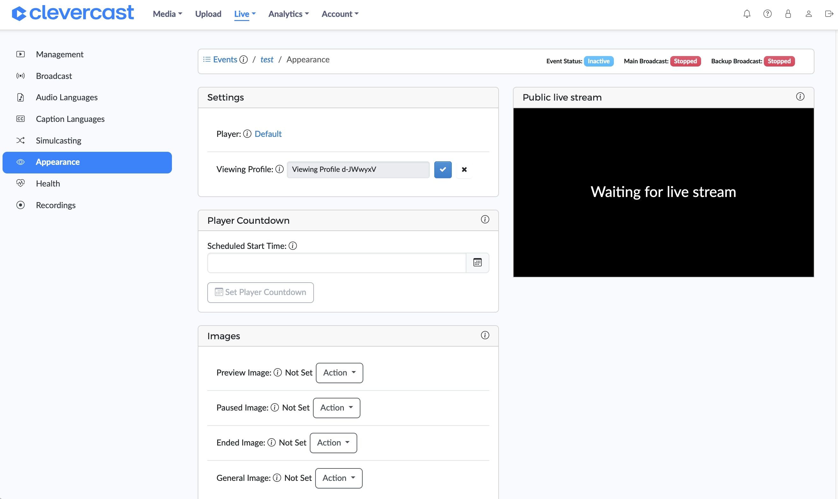Open the Live dropdown menu
The image size is (838, 499).
click(245, 14)
